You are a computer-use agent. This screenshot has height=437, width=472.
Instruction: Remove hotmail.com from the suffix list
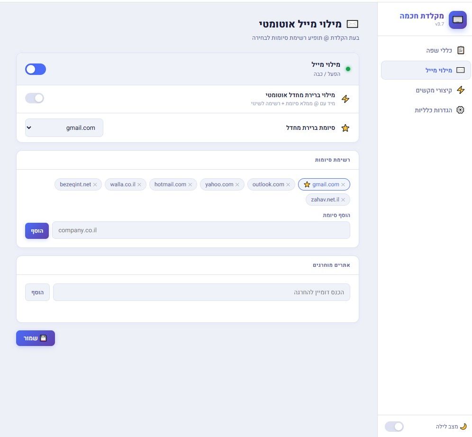[190, 185]
